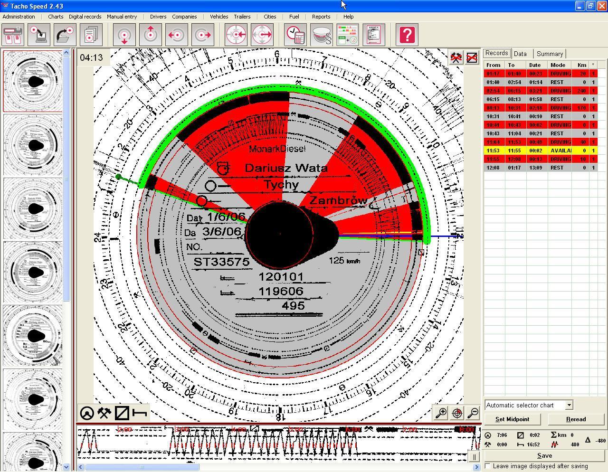Viewport: 608px width, 472px height.
Task: Open help with the question mark icon
Action: coord(407,35)
